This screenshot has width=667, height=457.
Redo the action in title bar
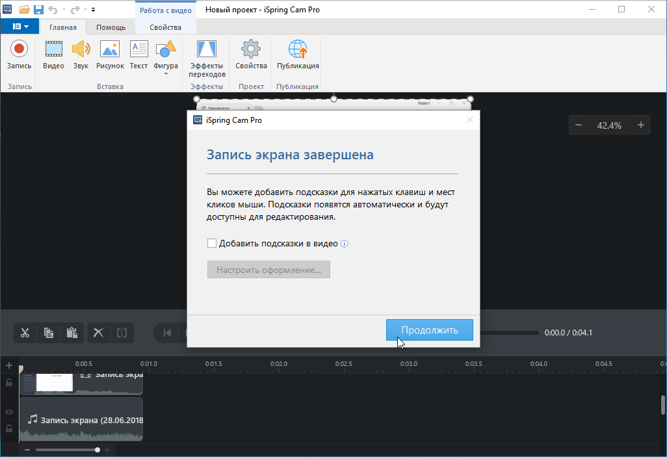[75, 9]
